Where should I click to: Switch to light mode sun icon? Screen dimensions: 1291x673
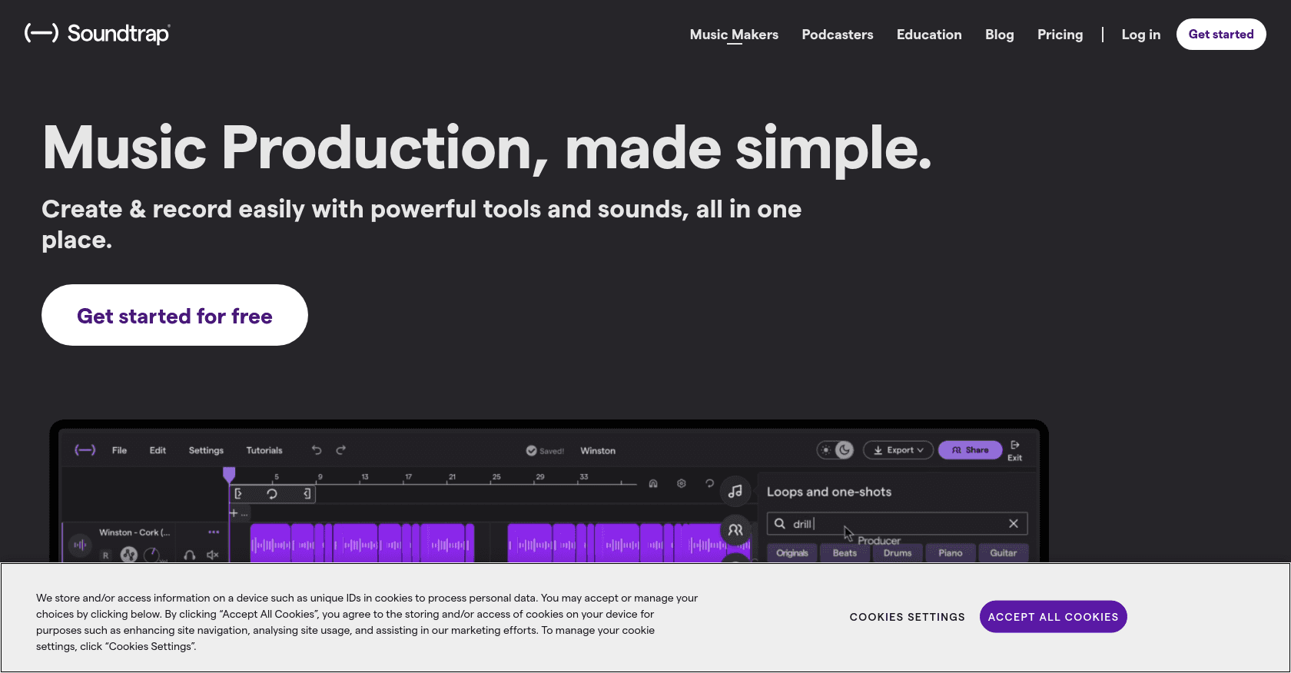pyautogui.click(x=826, y=450)
